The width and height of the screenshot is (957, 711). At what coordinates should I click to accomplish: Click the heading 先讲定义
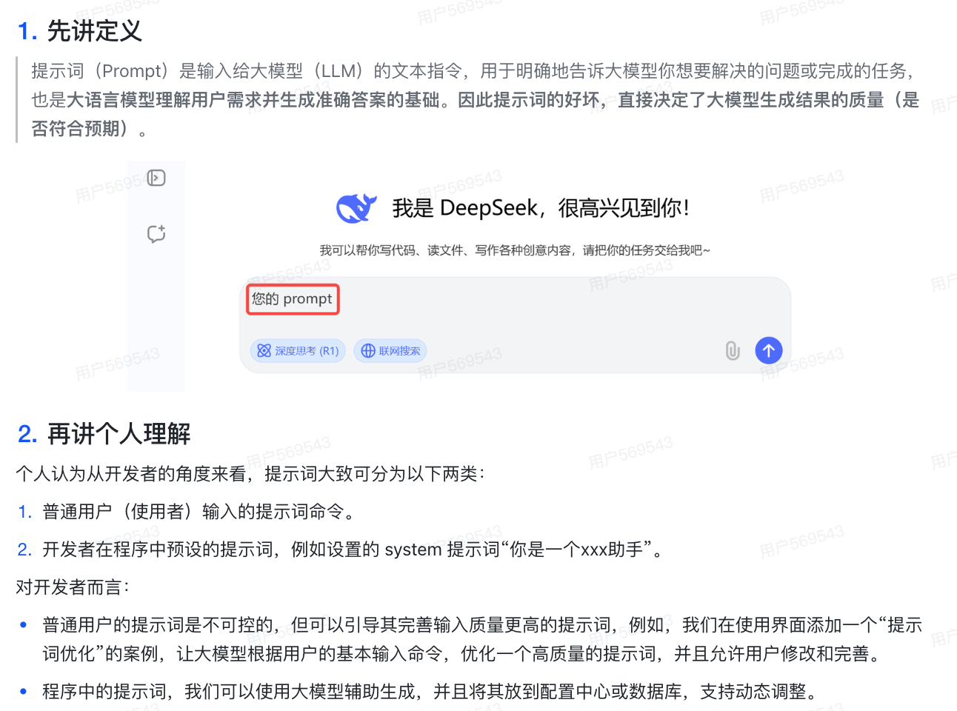pyautogui.click(x=94, y=31)
